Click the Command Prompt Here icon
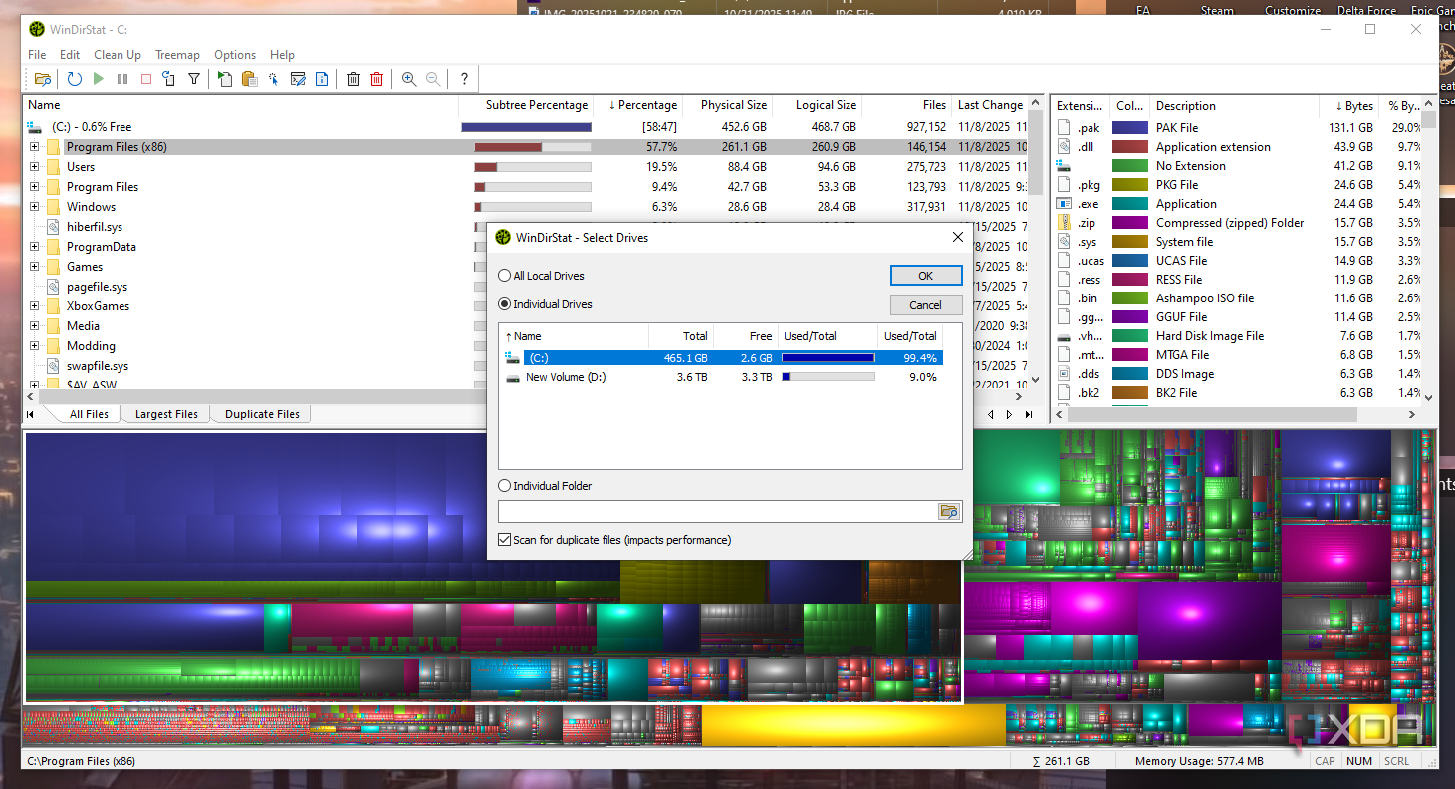 pos(298,79)
